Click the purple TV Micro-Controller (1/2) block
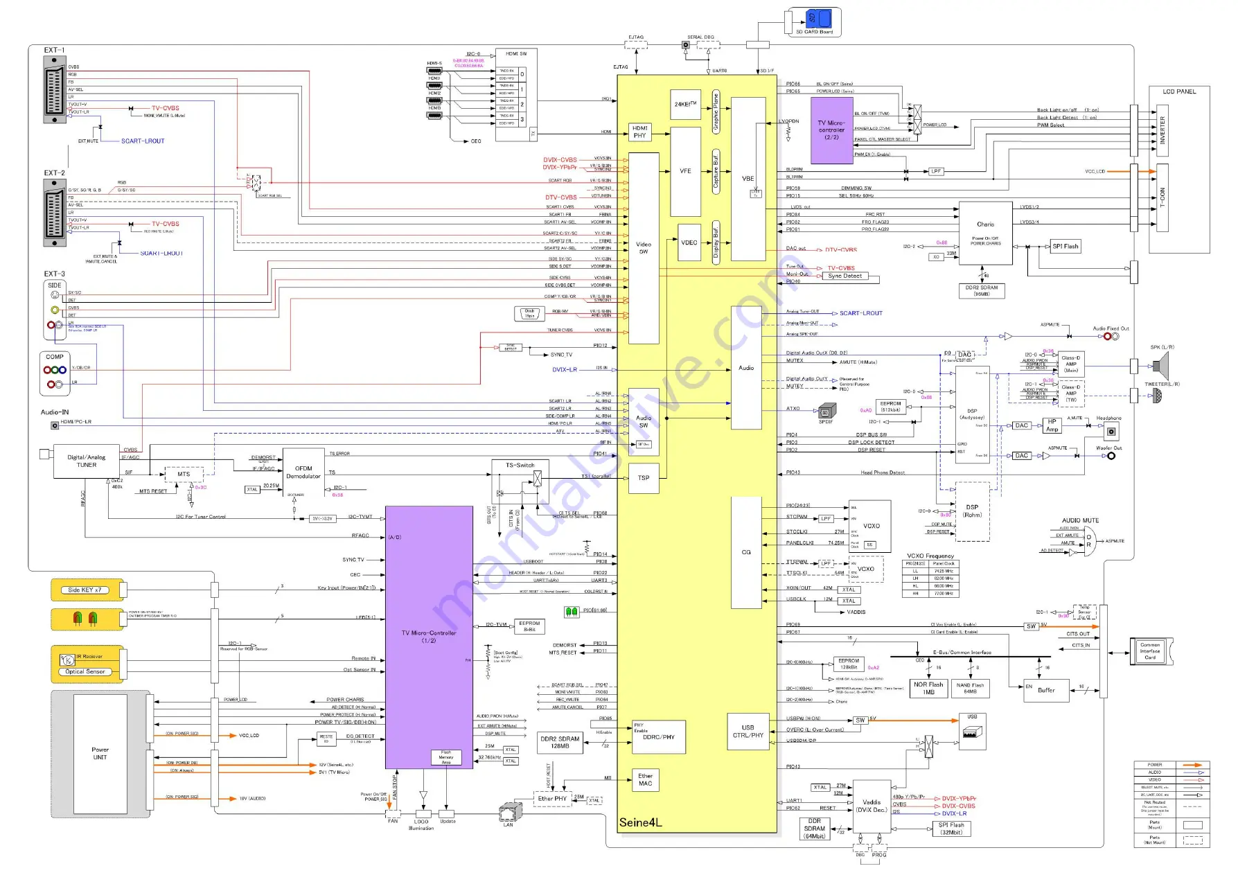Screen dimensions: 1238x875 click(430, 637)
